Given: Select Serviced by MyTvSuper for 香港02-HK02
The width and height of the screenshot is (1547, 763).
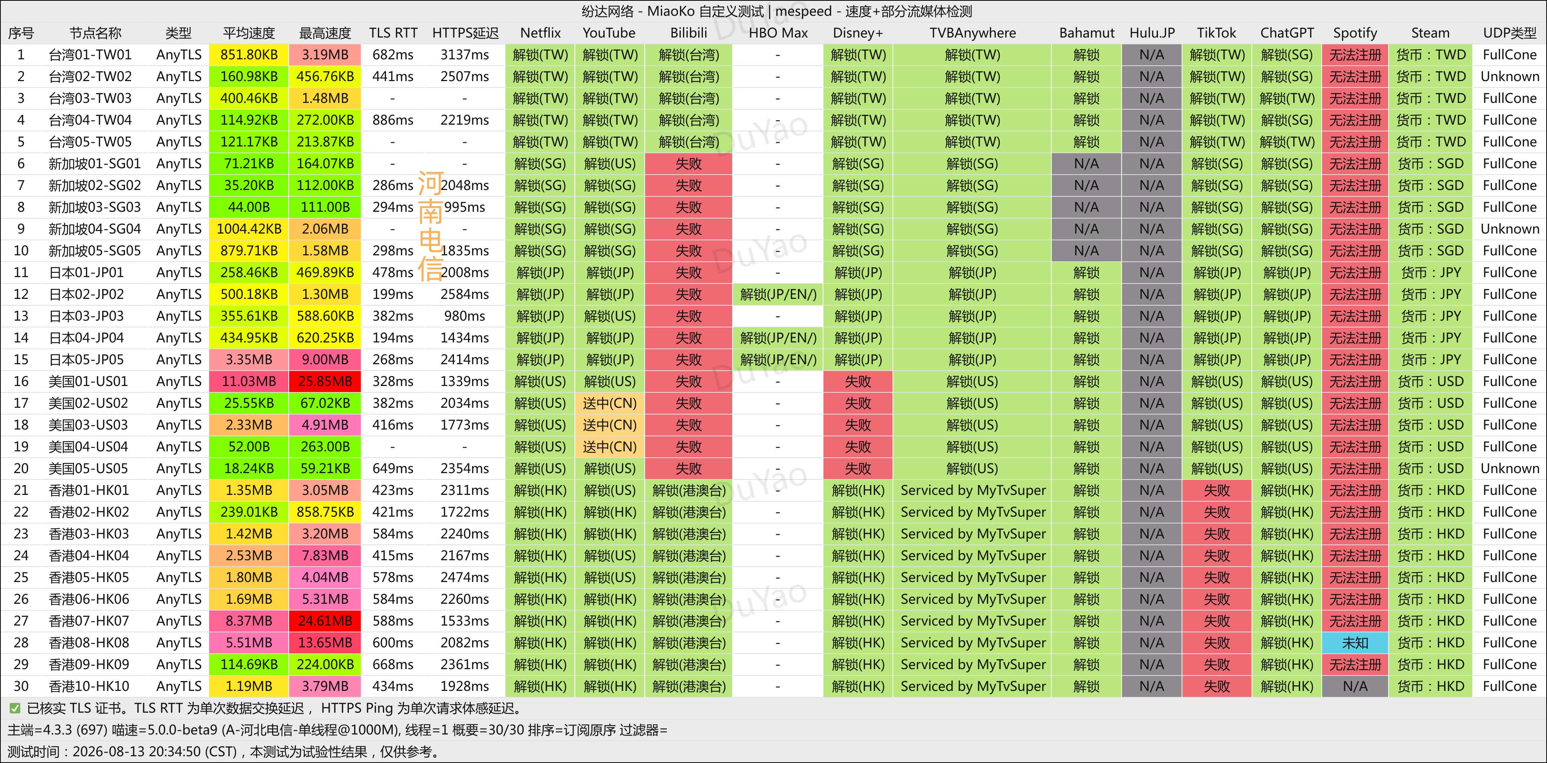Looking at the screenshot, I should (973, 512).
